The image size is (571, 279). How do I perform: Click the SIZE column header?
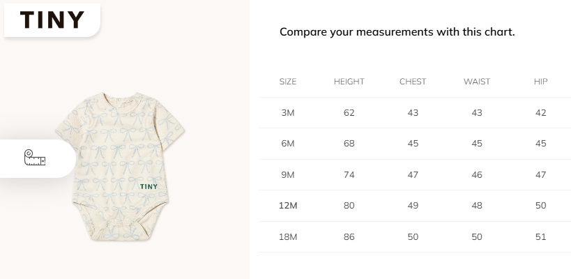pos(288,82)
